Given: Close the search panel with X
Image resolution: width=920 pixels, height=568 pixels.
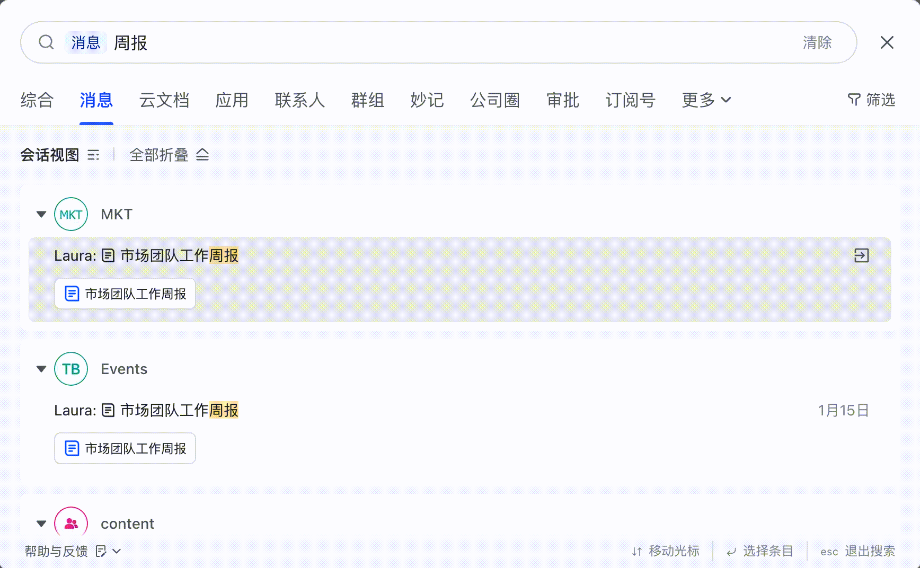Looking at the screenshot, I should pyautogui.click(x=887, y=42).
